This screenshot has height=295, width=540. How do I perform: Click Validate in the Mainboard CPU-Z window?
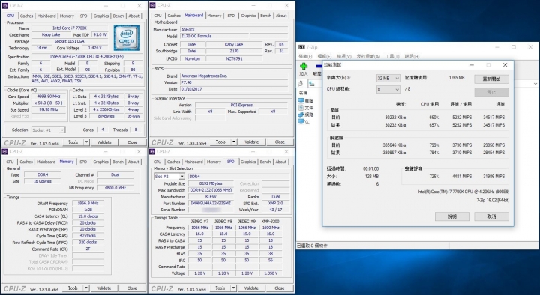pyautogui.click(x=251, y=142)
